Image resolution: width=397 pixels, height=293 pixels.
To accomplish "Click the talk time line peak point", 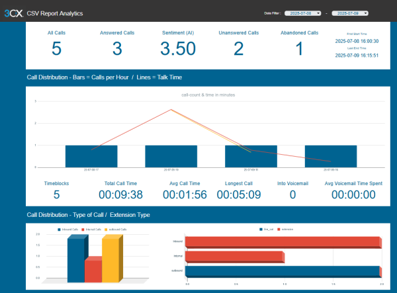I will click(171, 109).
